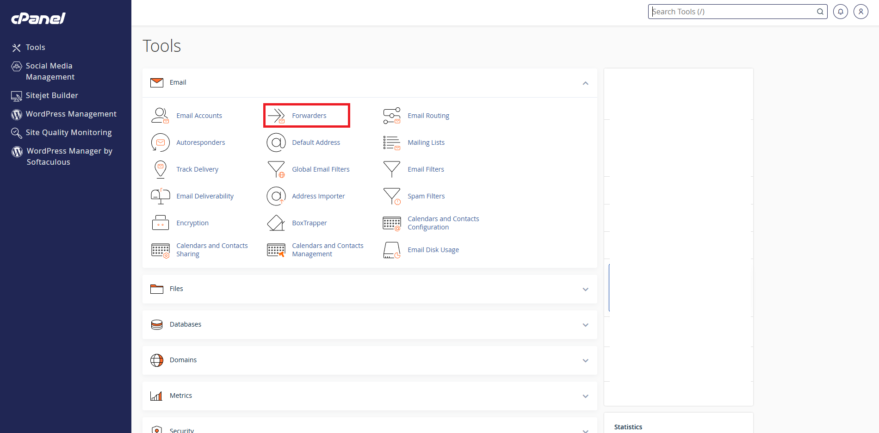Click the Email Disk Usage link
The image size is (879, 433).
[x=433, y=250]
